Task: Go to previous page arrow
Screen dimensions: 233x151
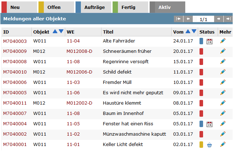Action: (188, 19)
